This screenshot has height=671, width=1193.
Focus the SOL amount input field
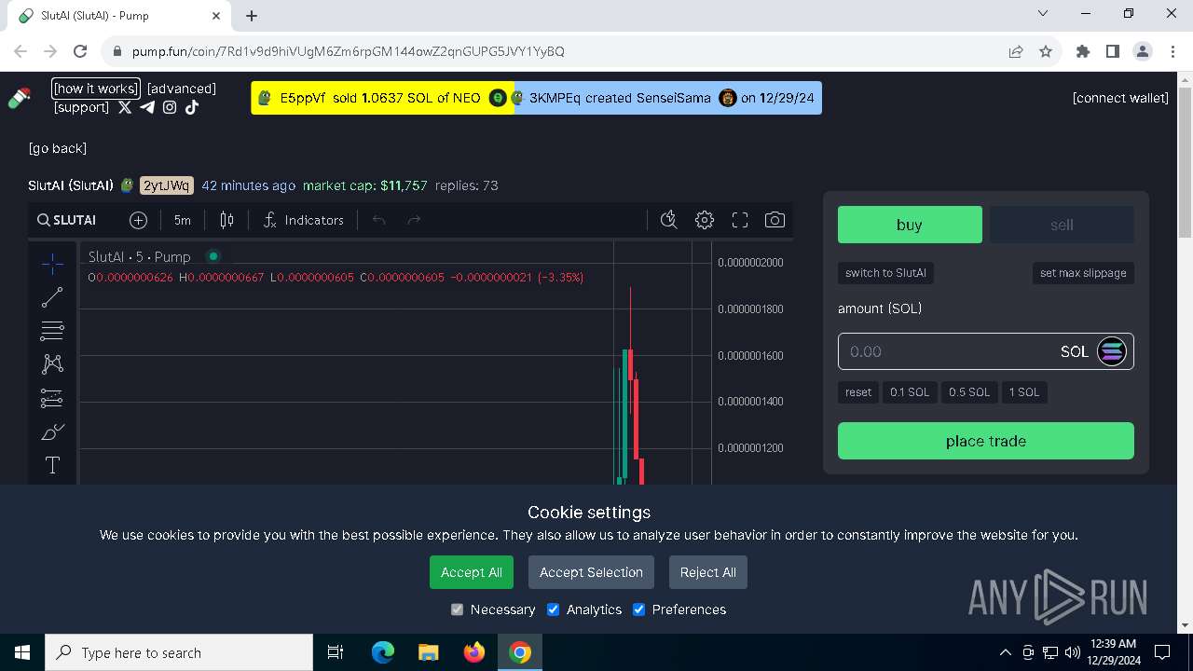986,351
